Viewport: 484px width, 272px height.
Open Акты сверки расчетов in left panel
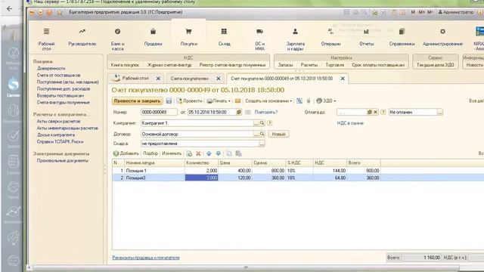point(58,122)
